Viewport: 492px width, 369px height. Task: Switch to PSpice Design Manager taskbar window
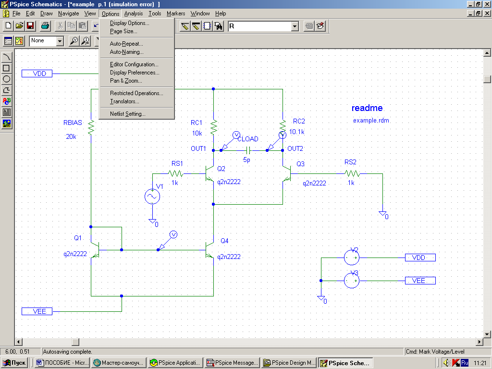click(x=289, y=363)
